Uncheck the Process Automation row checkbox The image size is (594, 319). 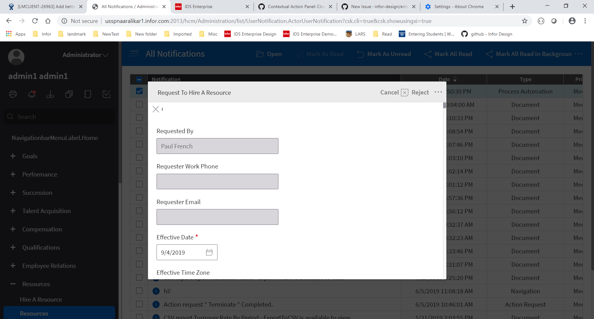(x=139, y=91)
